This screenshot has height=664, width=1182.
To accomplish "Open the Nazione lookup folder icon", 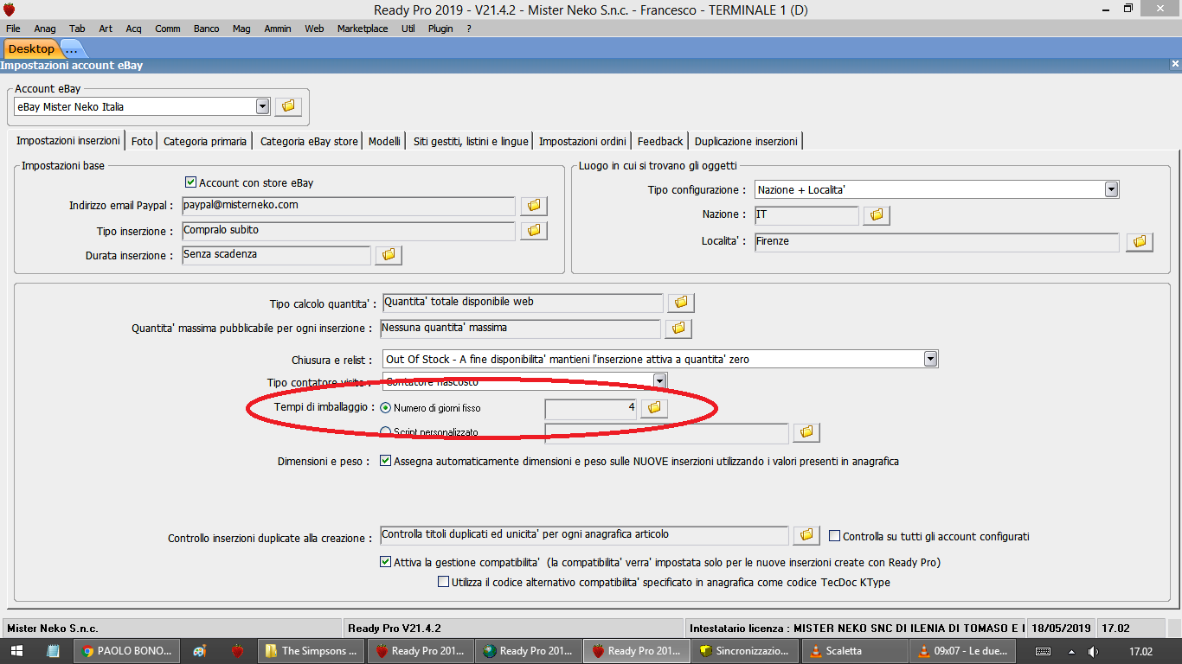I will [x=877, y=215].
